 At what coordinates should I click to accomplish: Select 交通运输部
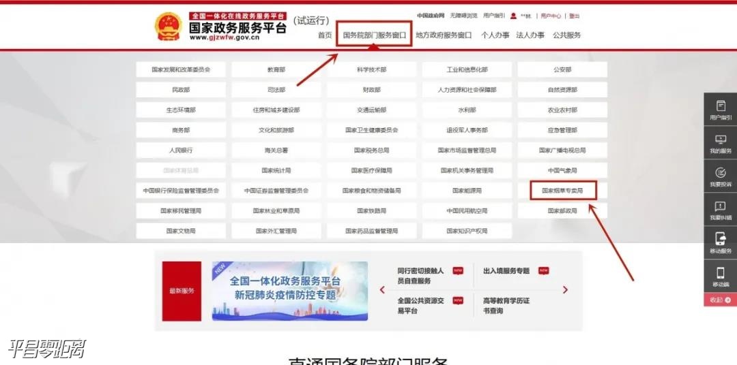coord(372,110)
